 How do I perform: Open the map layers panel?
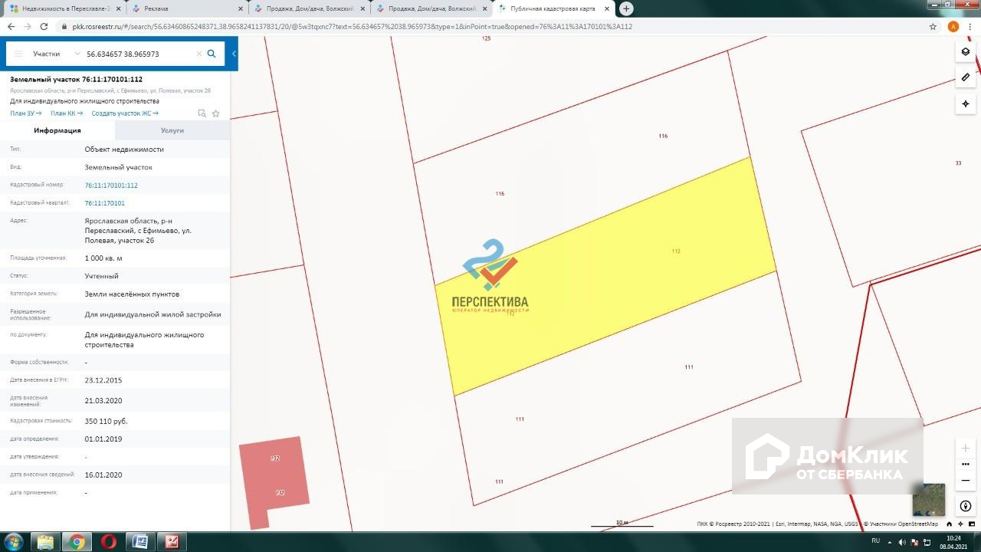[x=966, y=52]
